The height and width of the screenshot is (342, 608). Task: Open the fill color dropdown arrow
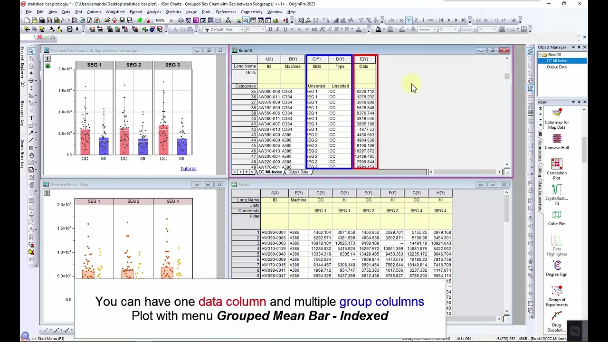pyautogui.click(x=384, y=29)
